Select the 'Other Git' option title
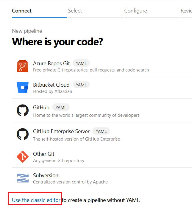Image resolution: width=192 pixels, height=221 pixels. tap(44, 154)
